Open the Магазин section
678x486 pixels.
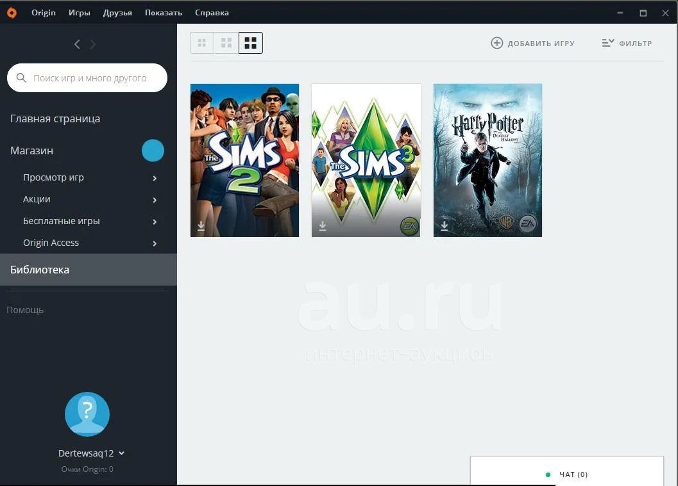pyautogui.click(x=32, y=150)
